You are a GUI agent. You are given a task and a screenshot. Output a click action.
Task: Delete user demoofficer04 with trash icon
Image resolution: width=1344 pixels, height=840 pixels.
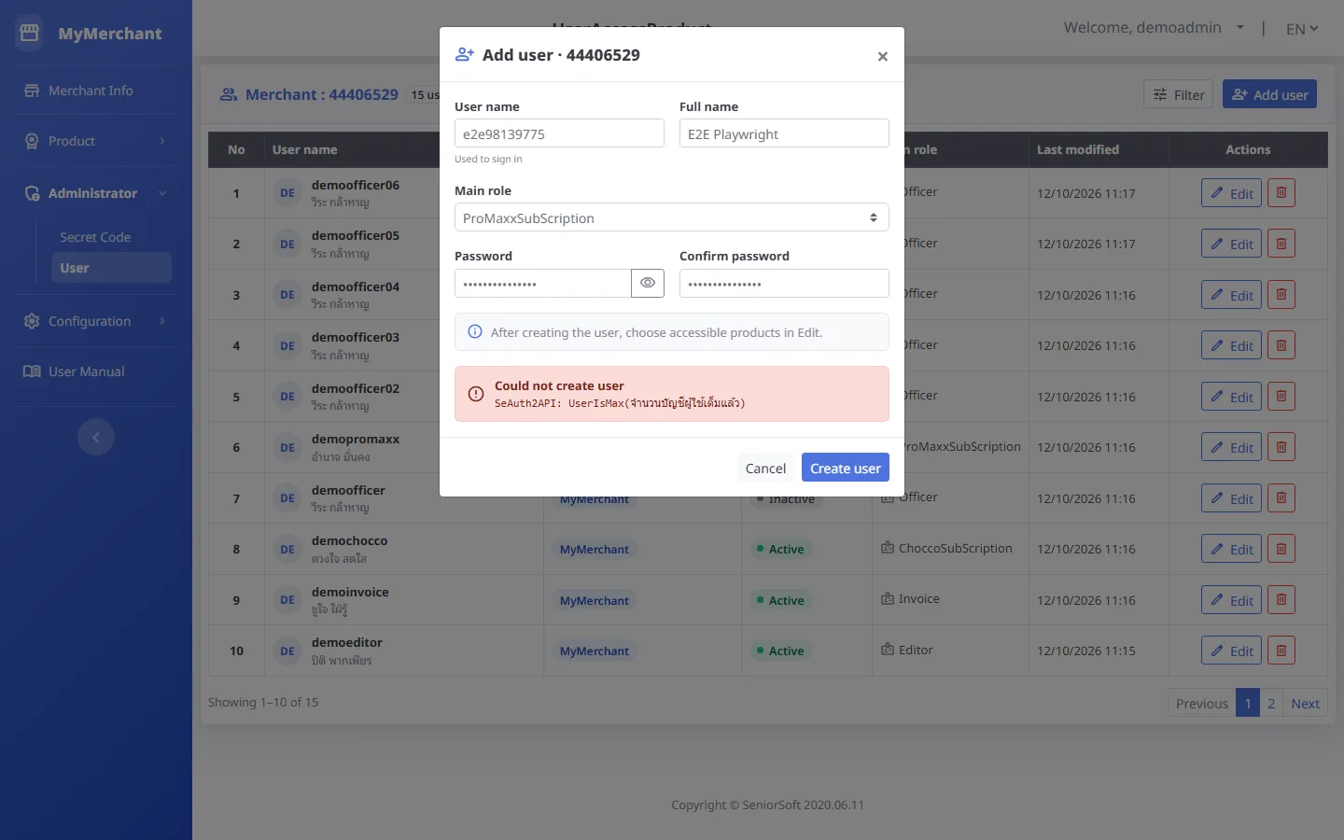pyautogui.click(x=1281, y=295)
